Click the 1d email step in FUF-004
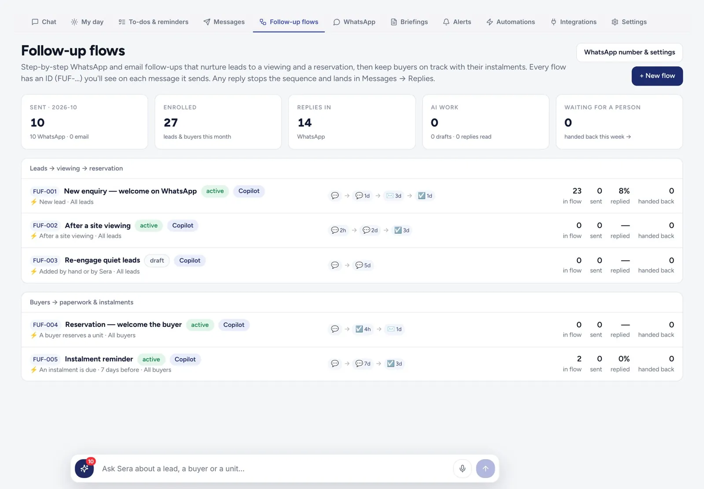Image resolution: width=704 pixels, height=489 pixels. tap(394, 329)
